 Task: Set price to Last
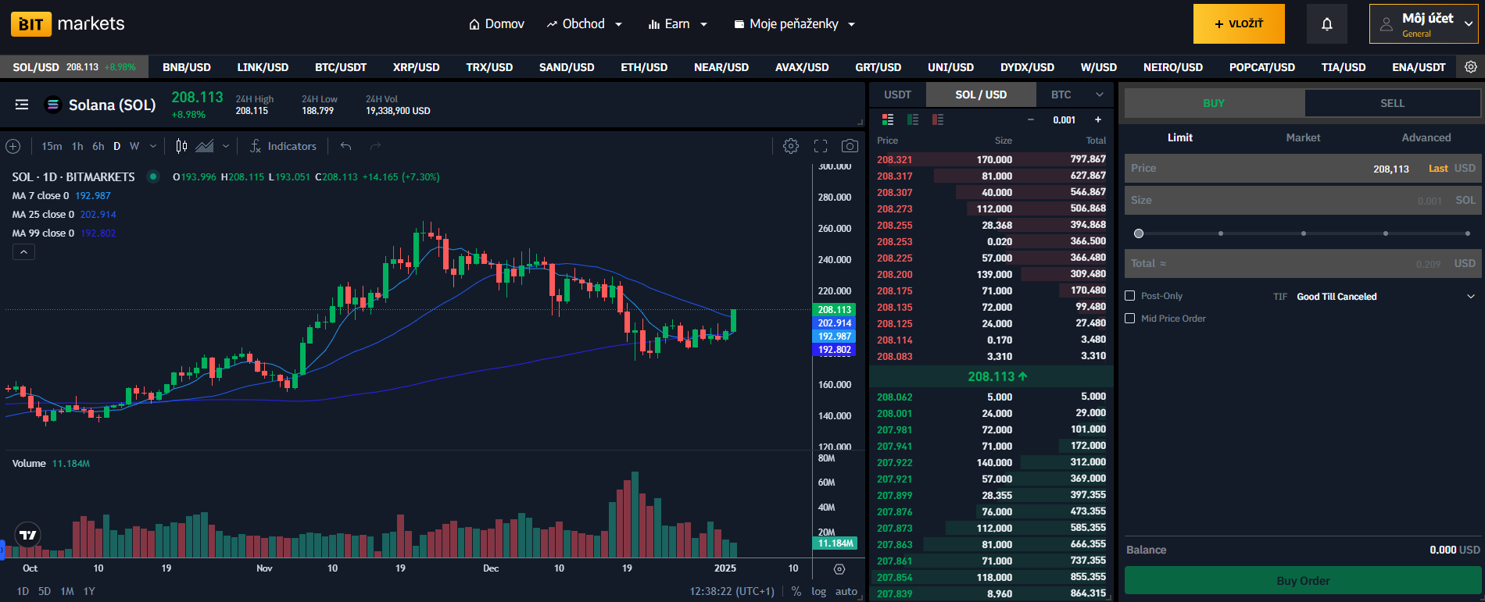(x=1438, y=168)
